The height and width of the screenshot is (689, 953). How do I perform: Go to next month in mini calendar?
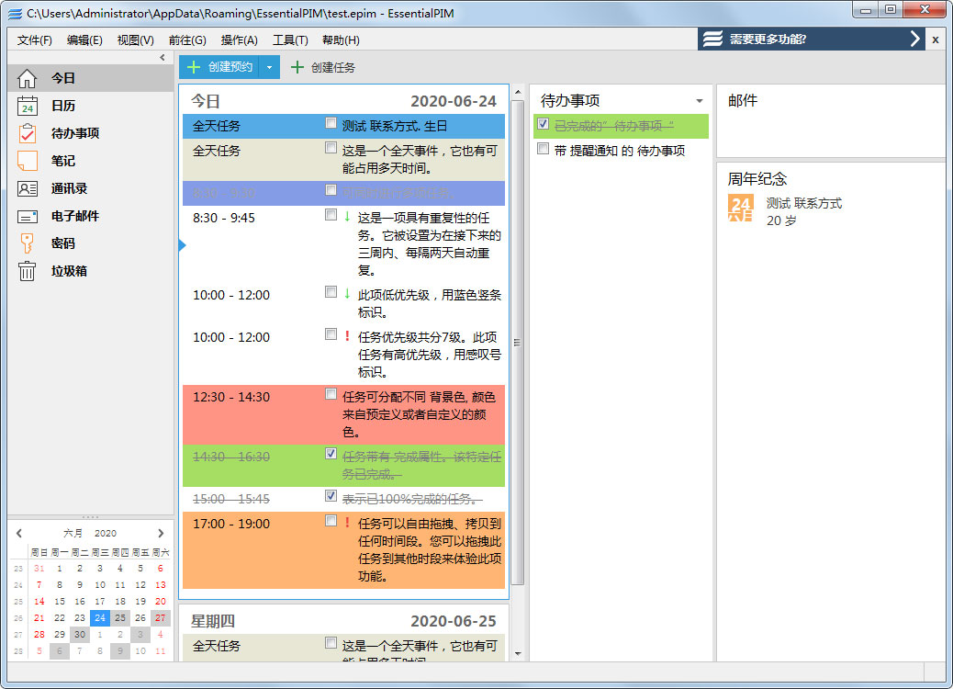tap(162, 533)
